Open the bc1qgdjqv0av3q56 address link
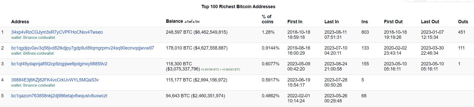The height and width of the screenshot is (107, 474). [83, 48]
